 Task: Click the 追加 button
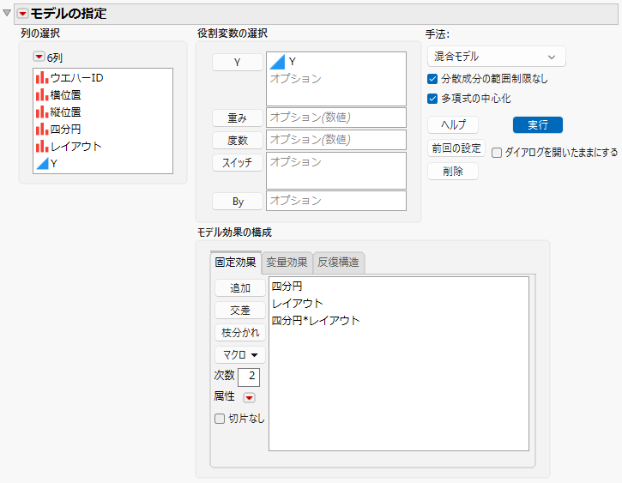tap(240, 288)
